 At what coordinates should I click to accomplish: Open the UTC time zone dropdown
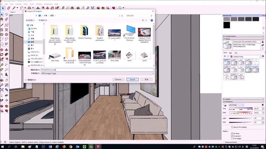[x=236, y=105]
